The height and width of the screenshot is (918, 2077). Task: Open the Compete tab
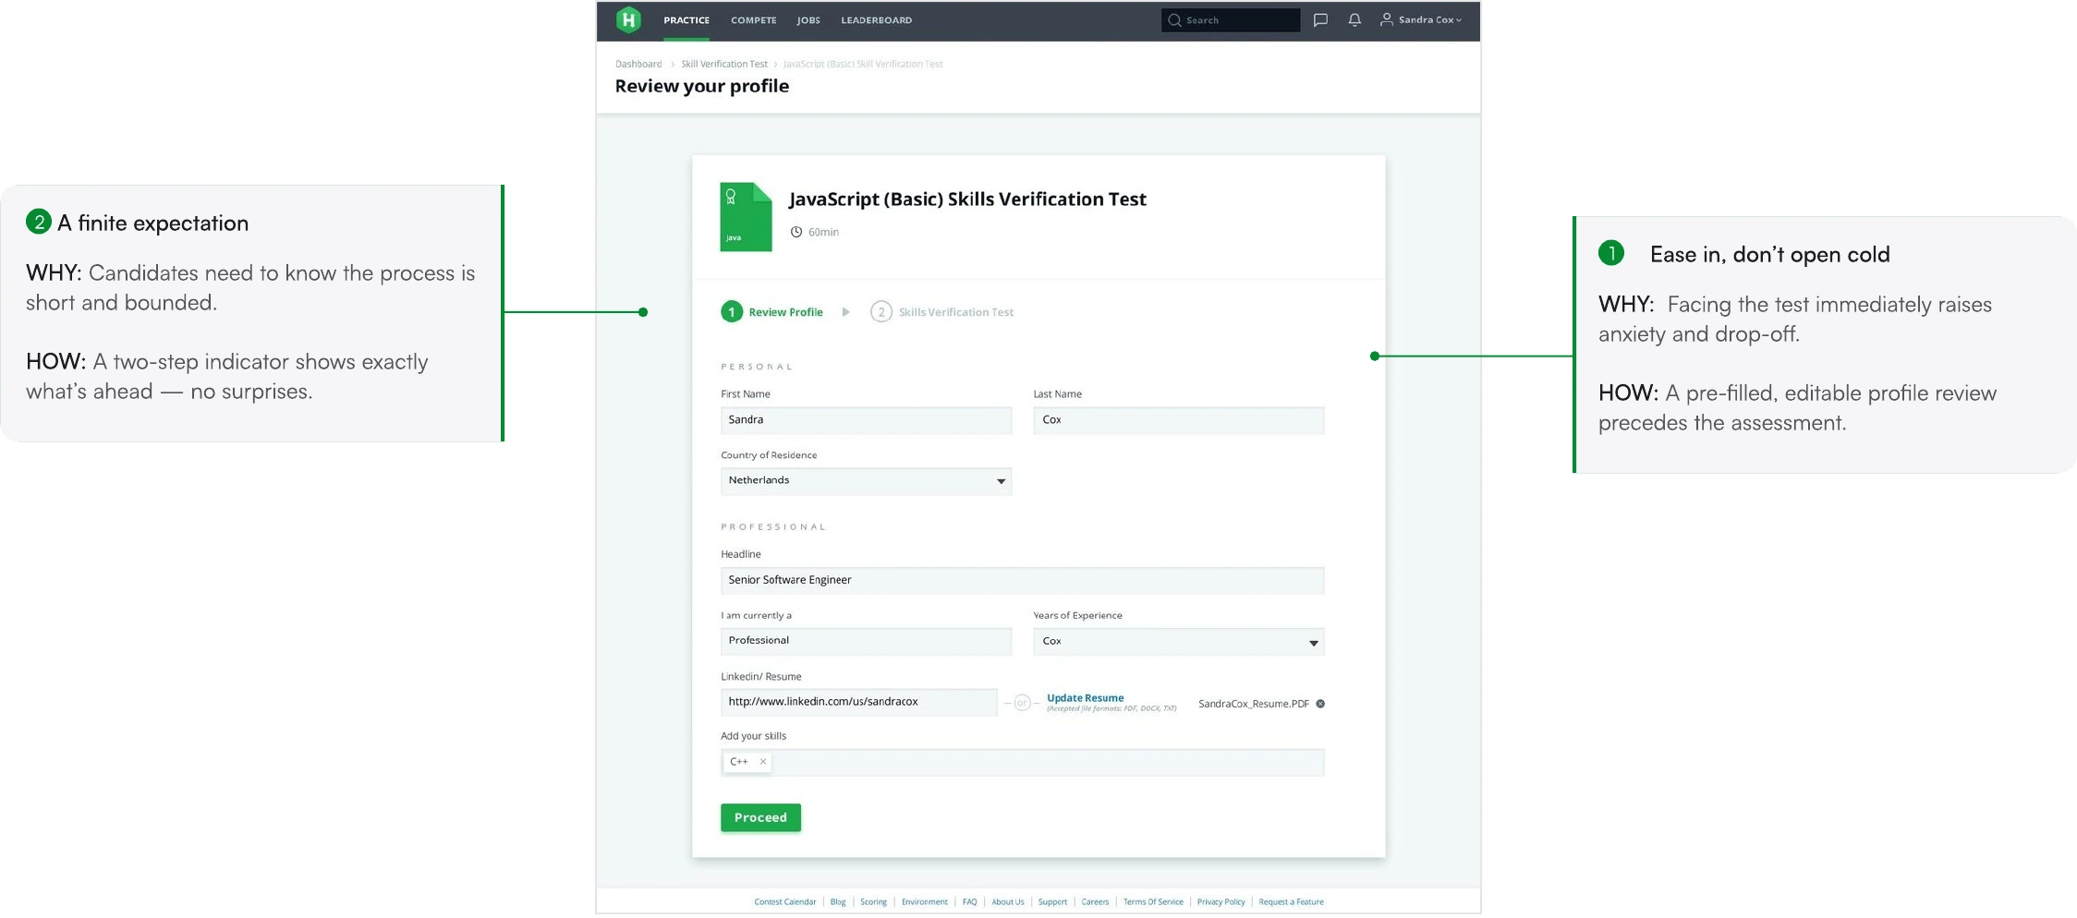(x=753, y=20)
